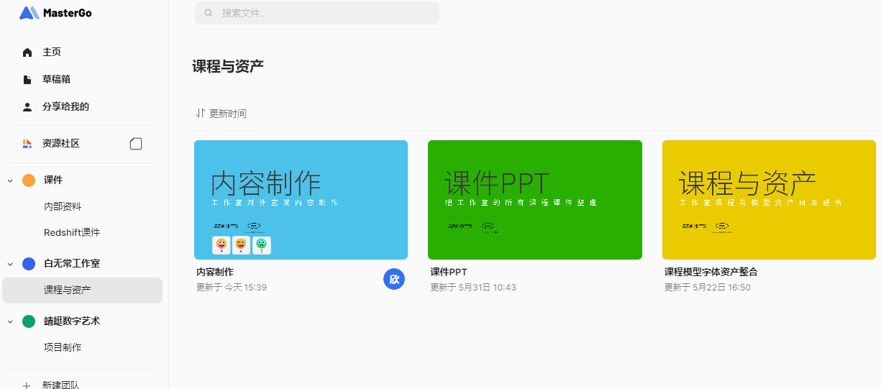Click the 白无常工作室 team name
Image resolution: width=881 pixels, height=389 pixels.
coord(72,264)
